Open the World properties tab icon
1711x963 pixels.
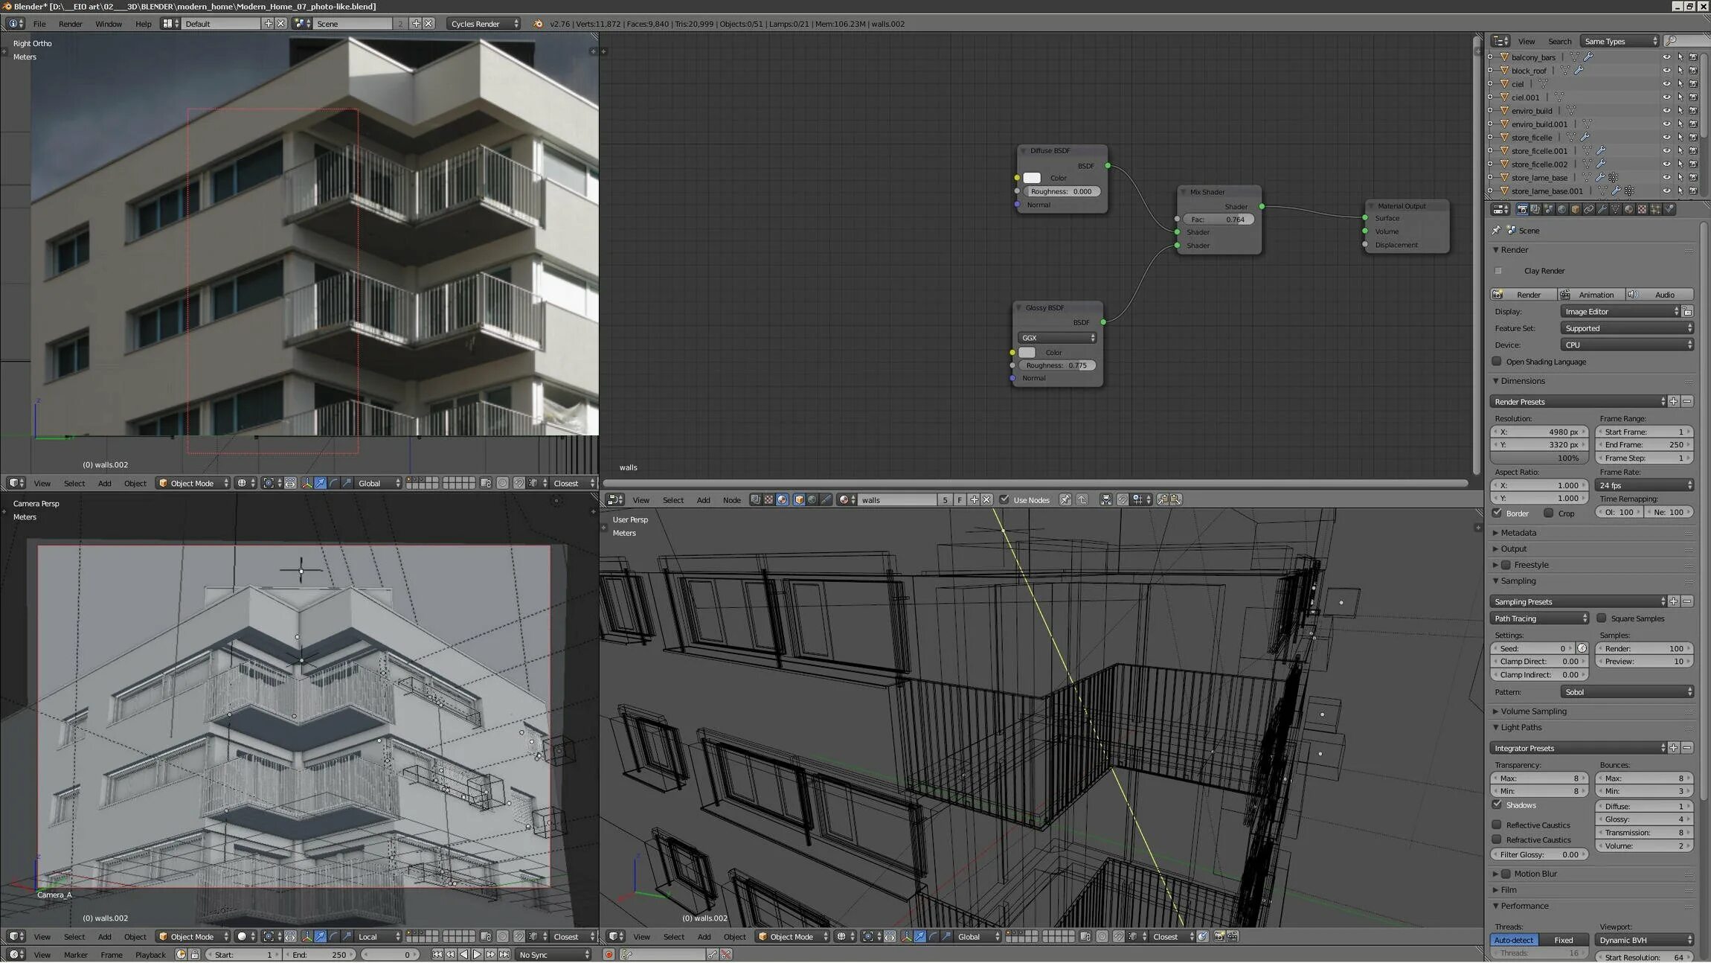[x=1561, y=209]
